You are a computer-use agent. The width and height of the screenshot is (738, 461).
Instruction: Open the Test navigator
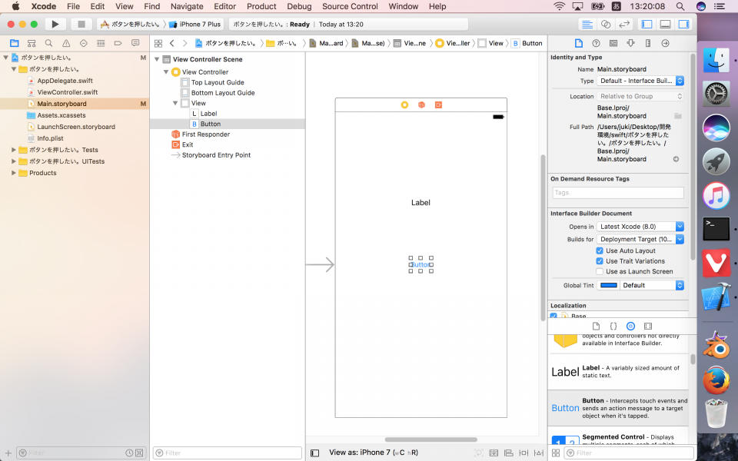pyautogui.click(x=84, y=43)
